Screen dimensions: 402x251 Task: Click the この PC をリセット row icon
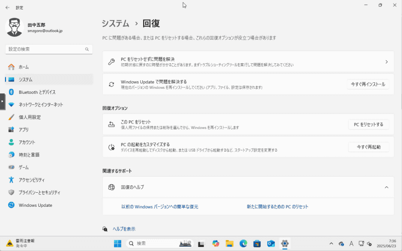click(x=111, y=124)
